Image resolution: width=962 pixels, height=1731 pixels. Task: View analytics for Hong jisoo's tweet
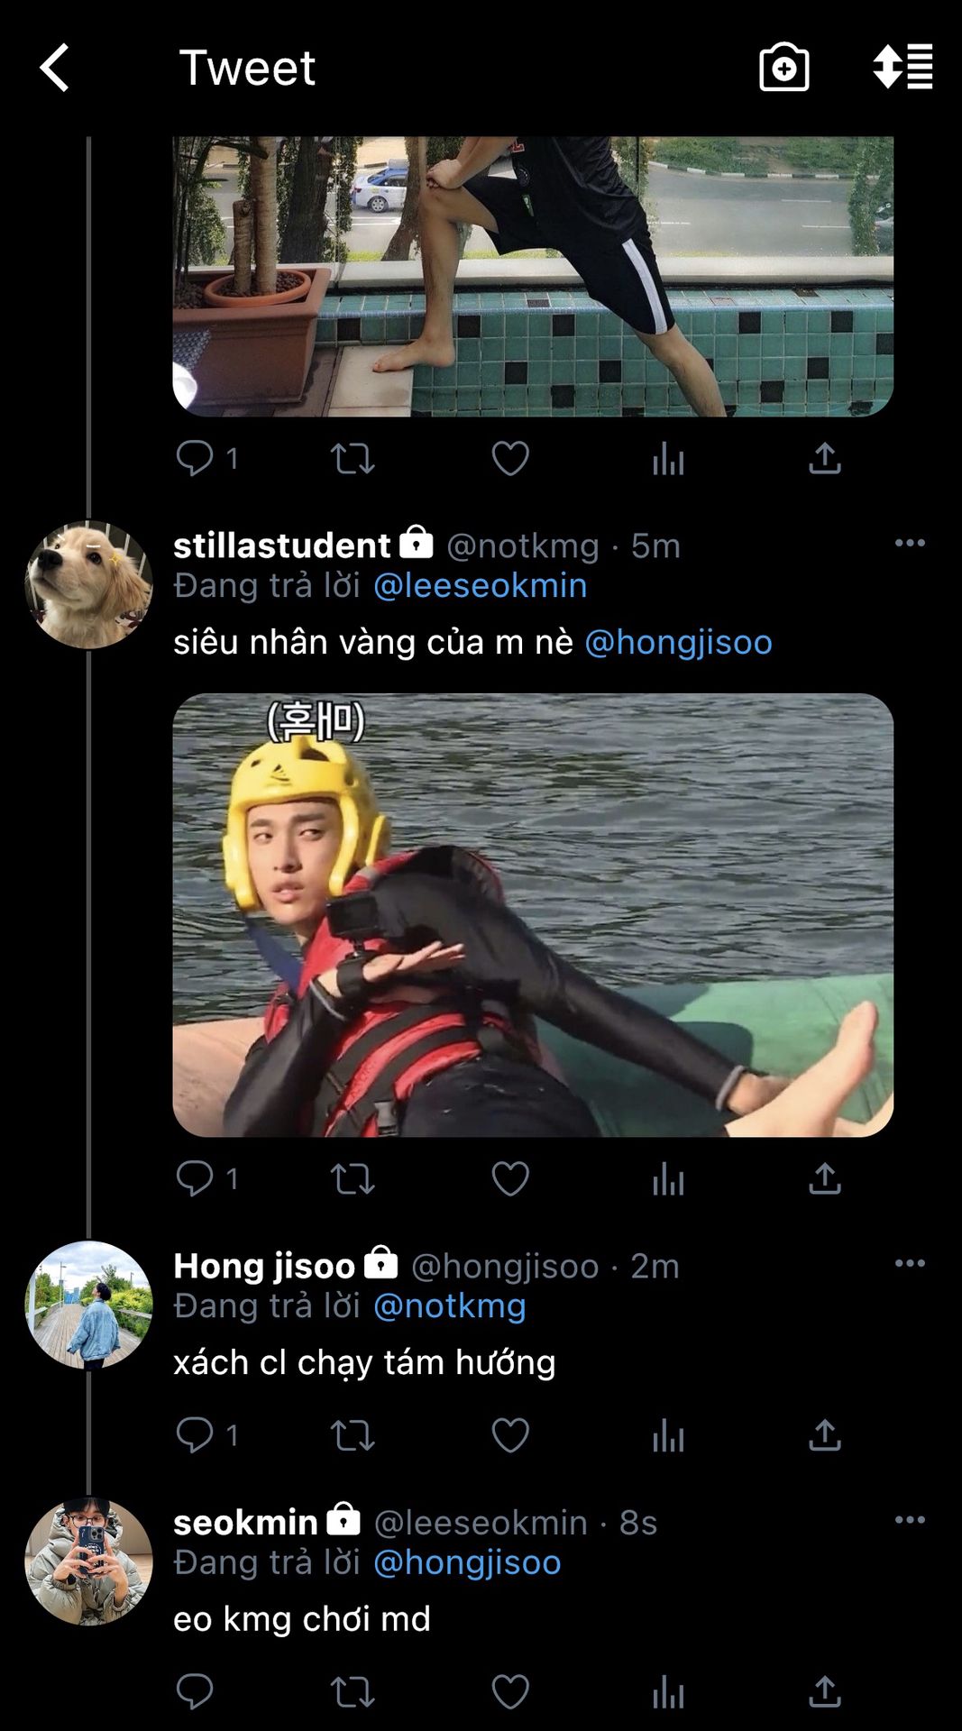point(668,1434)
